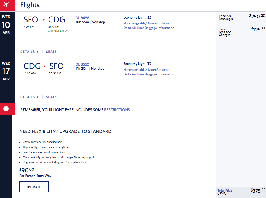Open Delta baggage information for SFO-CDG flight
266x198 pixels.
[x=149, y=28]
